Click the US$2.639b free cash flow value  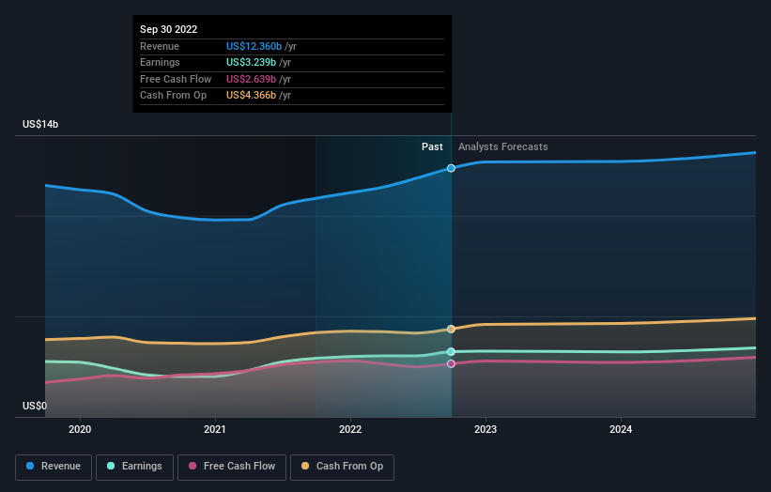pyautogui.click(x=252, y=79)
